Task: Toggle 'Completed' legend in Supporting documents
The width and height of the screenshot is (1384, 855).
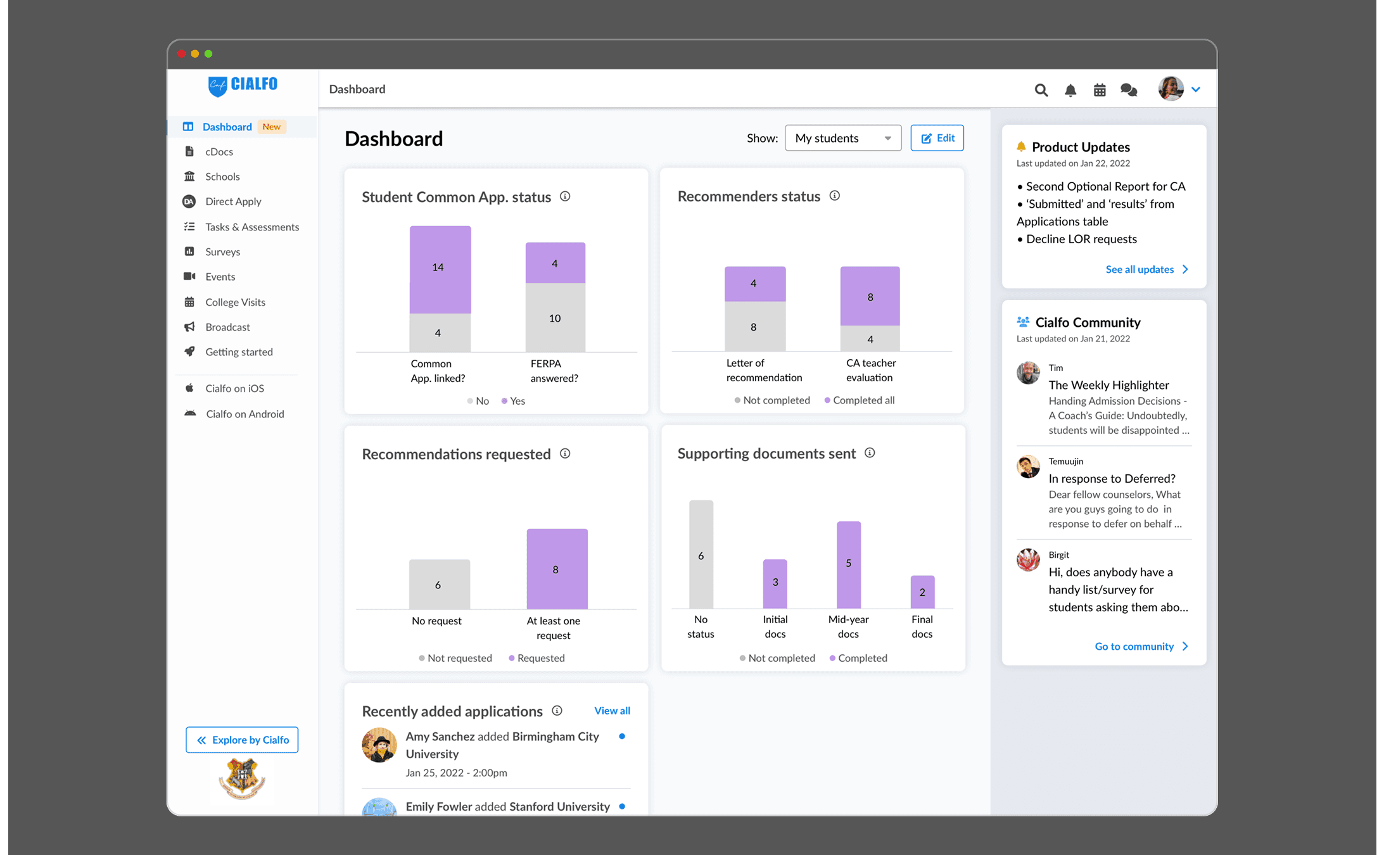Action: [858, 658]
